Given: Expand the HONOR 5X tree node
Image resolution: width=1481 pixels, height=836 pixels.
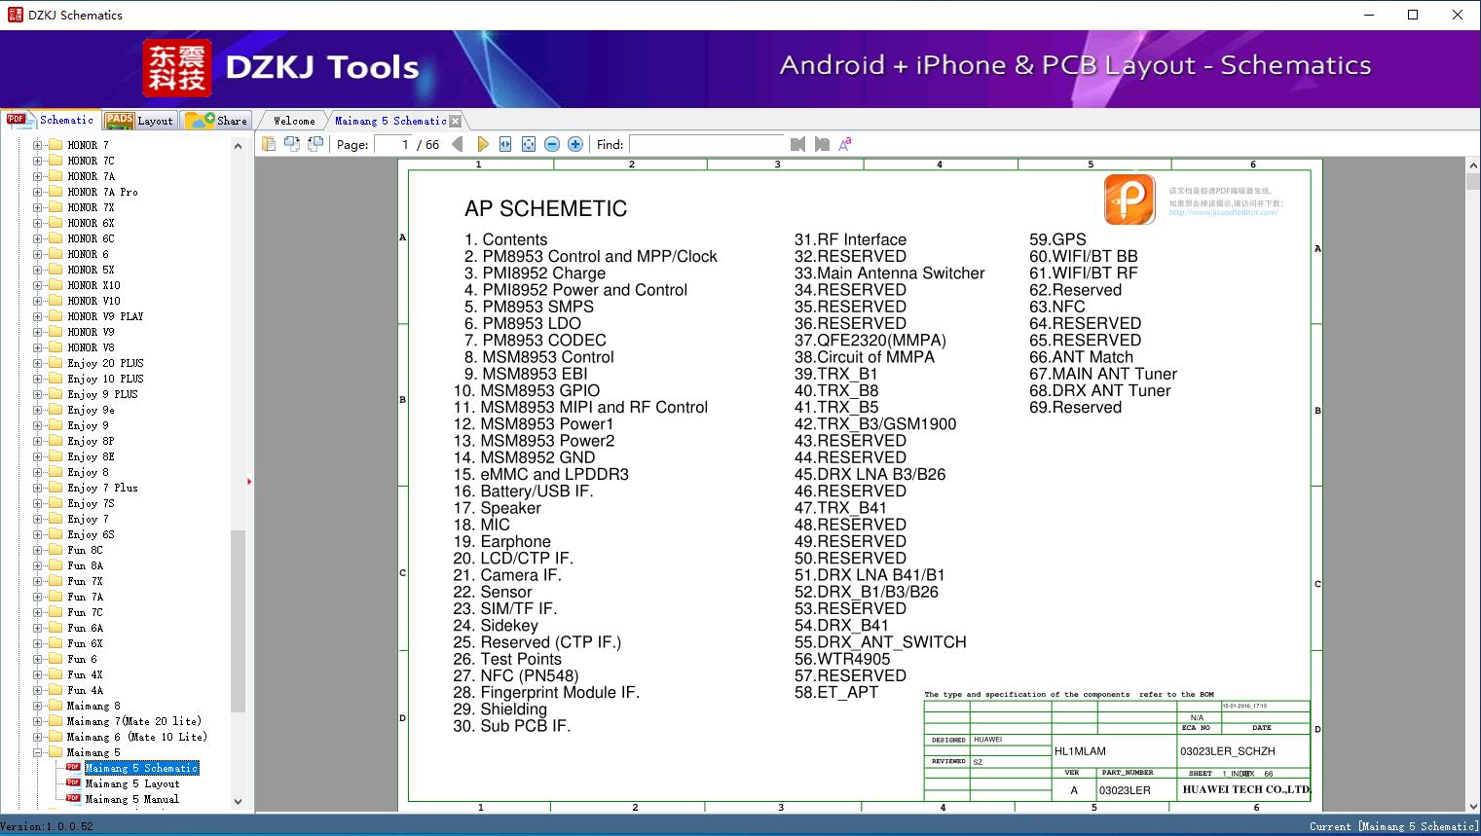Looking at the screenshot, I should 38,270.
